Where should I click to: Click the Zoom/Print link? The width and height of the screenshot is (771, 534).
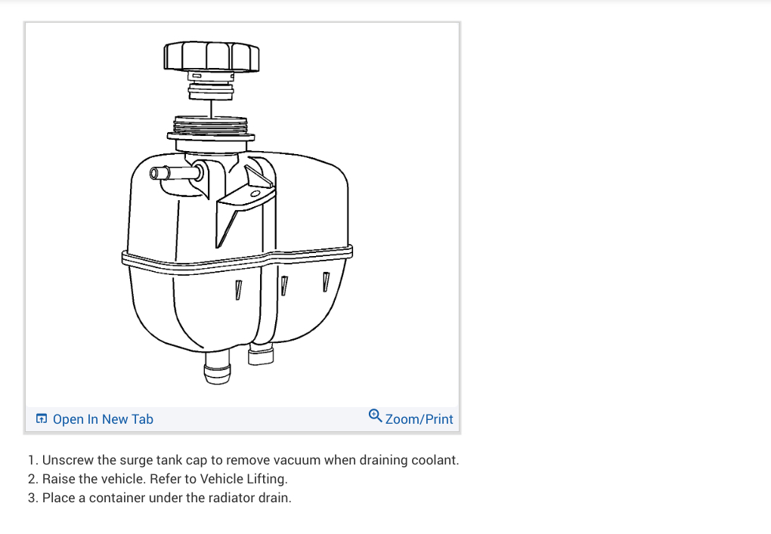[x=410, y=418]
